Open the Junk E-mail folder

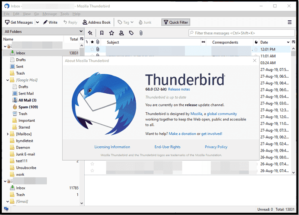[25, 154]
